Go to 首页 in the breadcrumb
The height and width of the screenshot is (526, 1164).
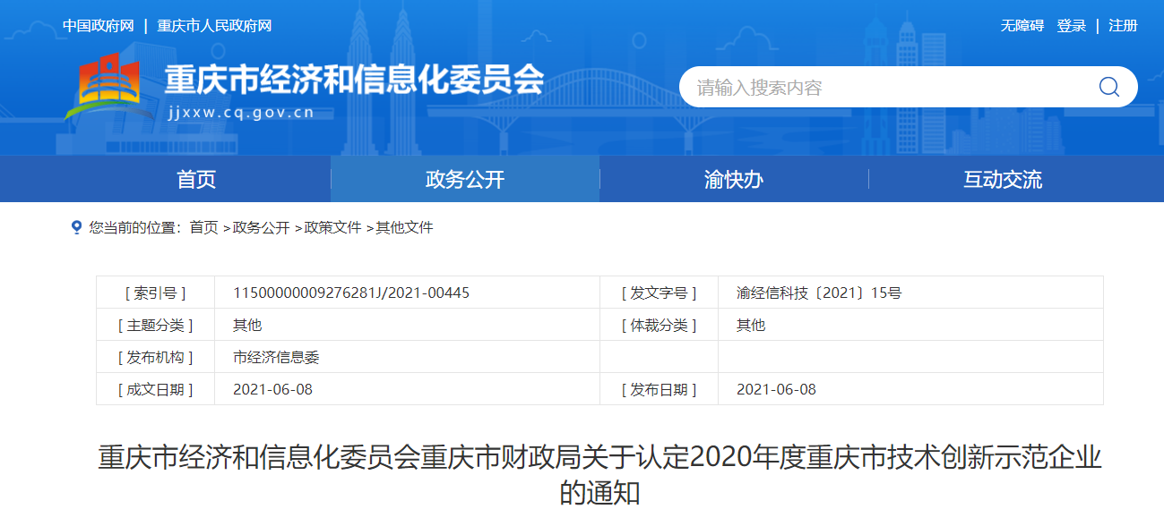coord(203,228)
